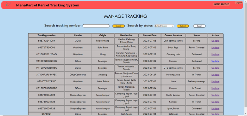Update record MT10022D2JY0AG
This screenshot has width=247, height=116.
pos(215,55)
